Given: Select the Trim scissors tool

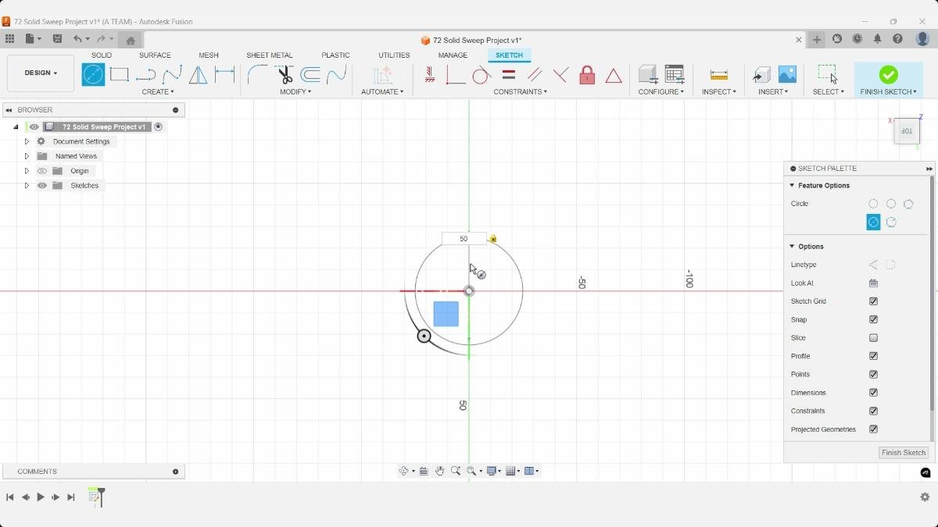Looking at the screenshot, I should coord(285,75).
